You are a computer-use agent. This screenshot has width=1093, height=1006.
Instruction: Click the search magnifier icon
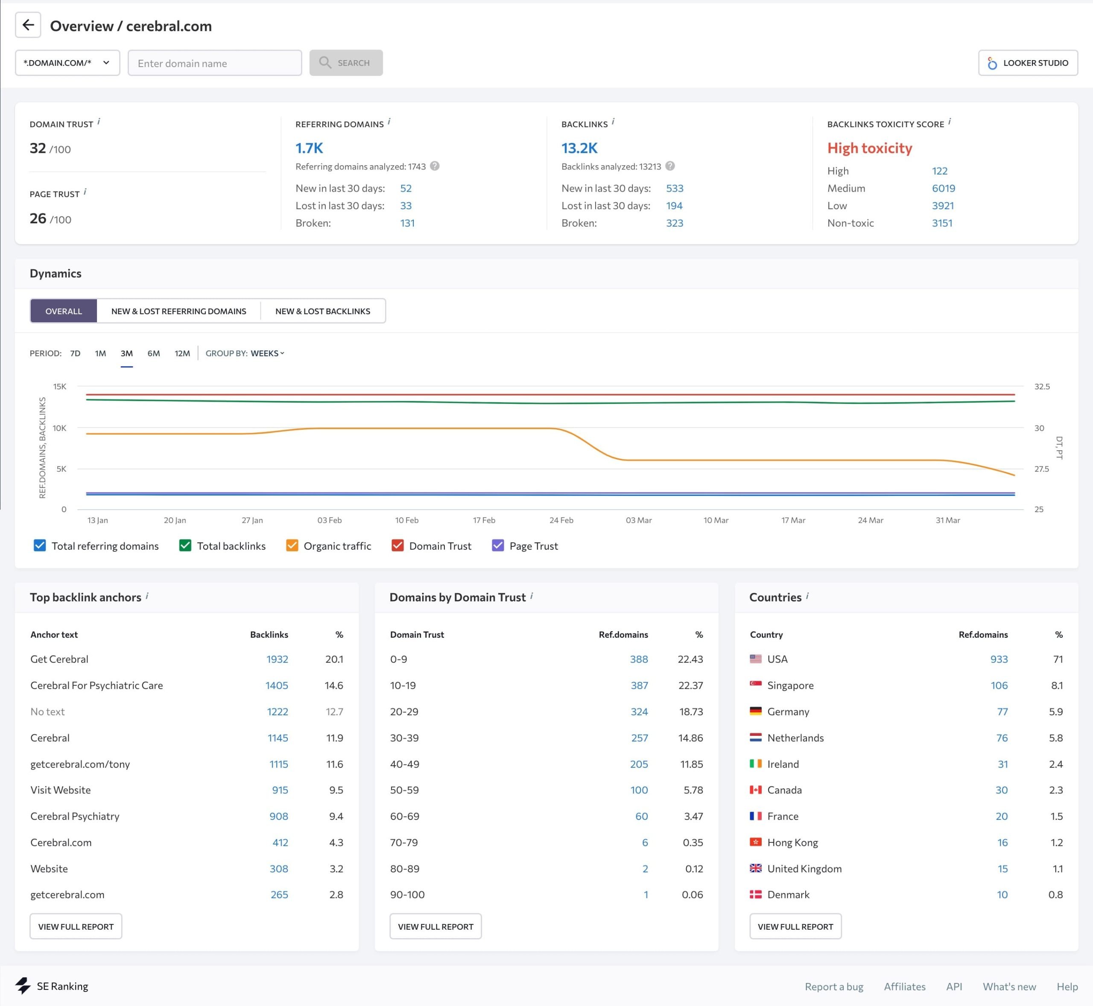click(325, 63)
